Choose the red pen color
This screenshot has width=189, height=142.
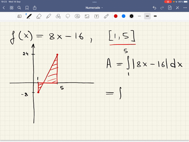point(116,16)
